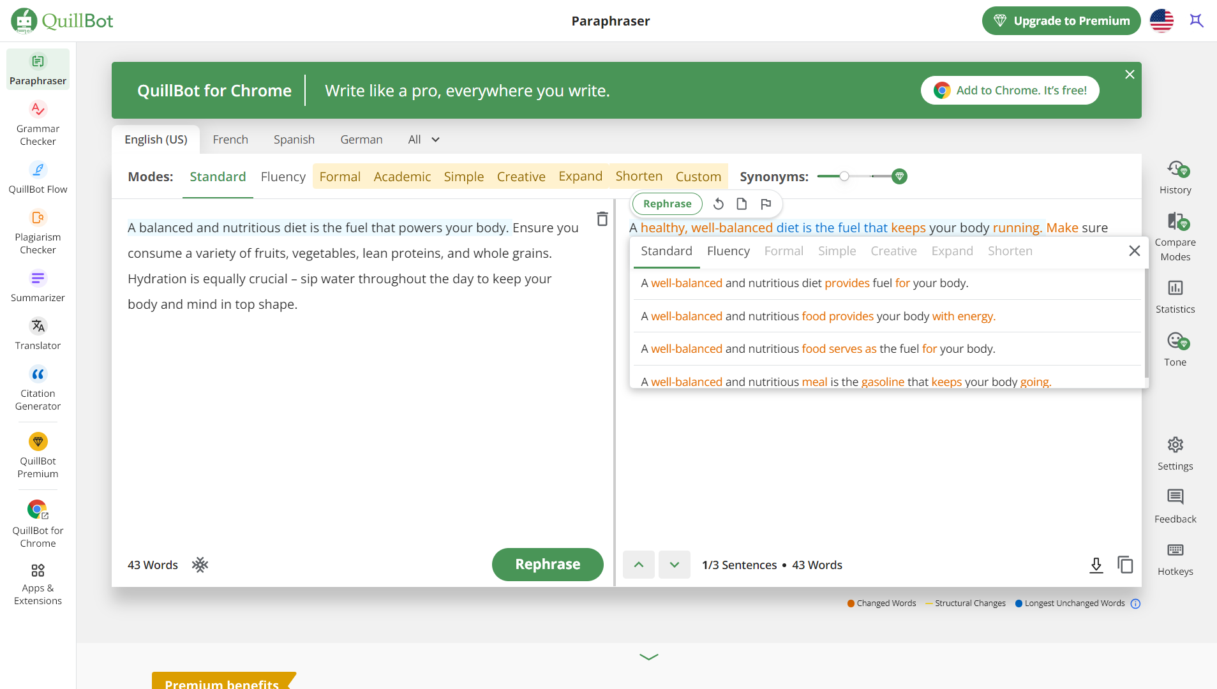Open Citation Generator from sidebar

point(38,389)
